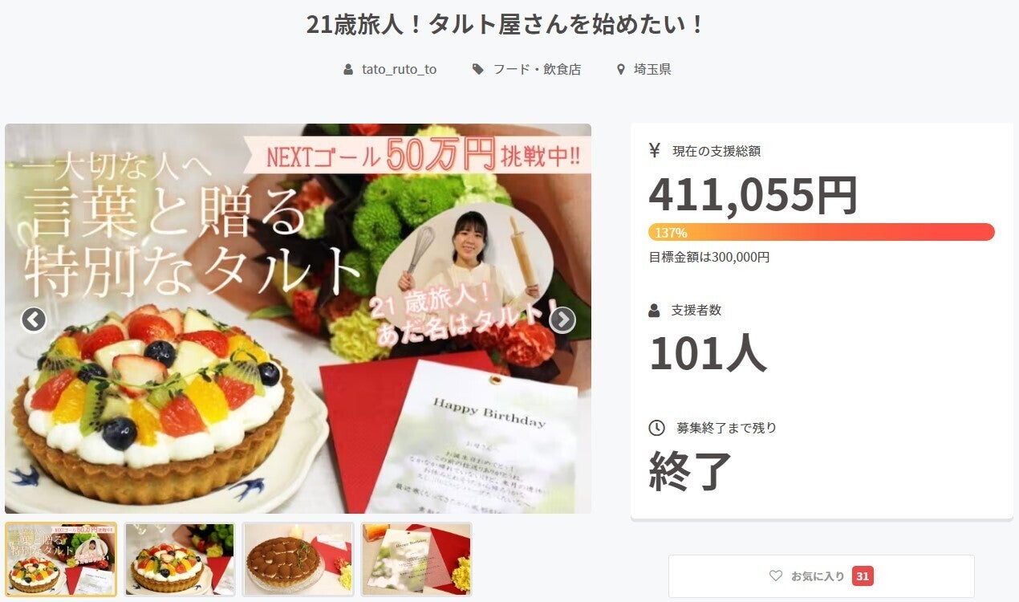1019x602 pixels.
Task: Open the フード・飲食店 category link
Action: pos(537,70)
